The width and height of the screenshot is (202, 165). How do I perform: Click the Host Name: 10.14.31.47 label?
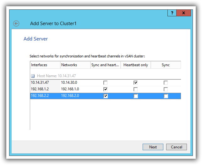tap(57, 76)
